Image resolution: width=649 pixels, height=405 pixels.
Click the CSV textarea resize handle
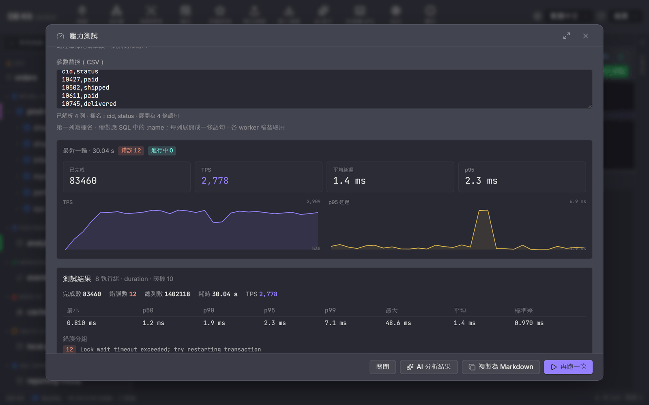(590, 106)
